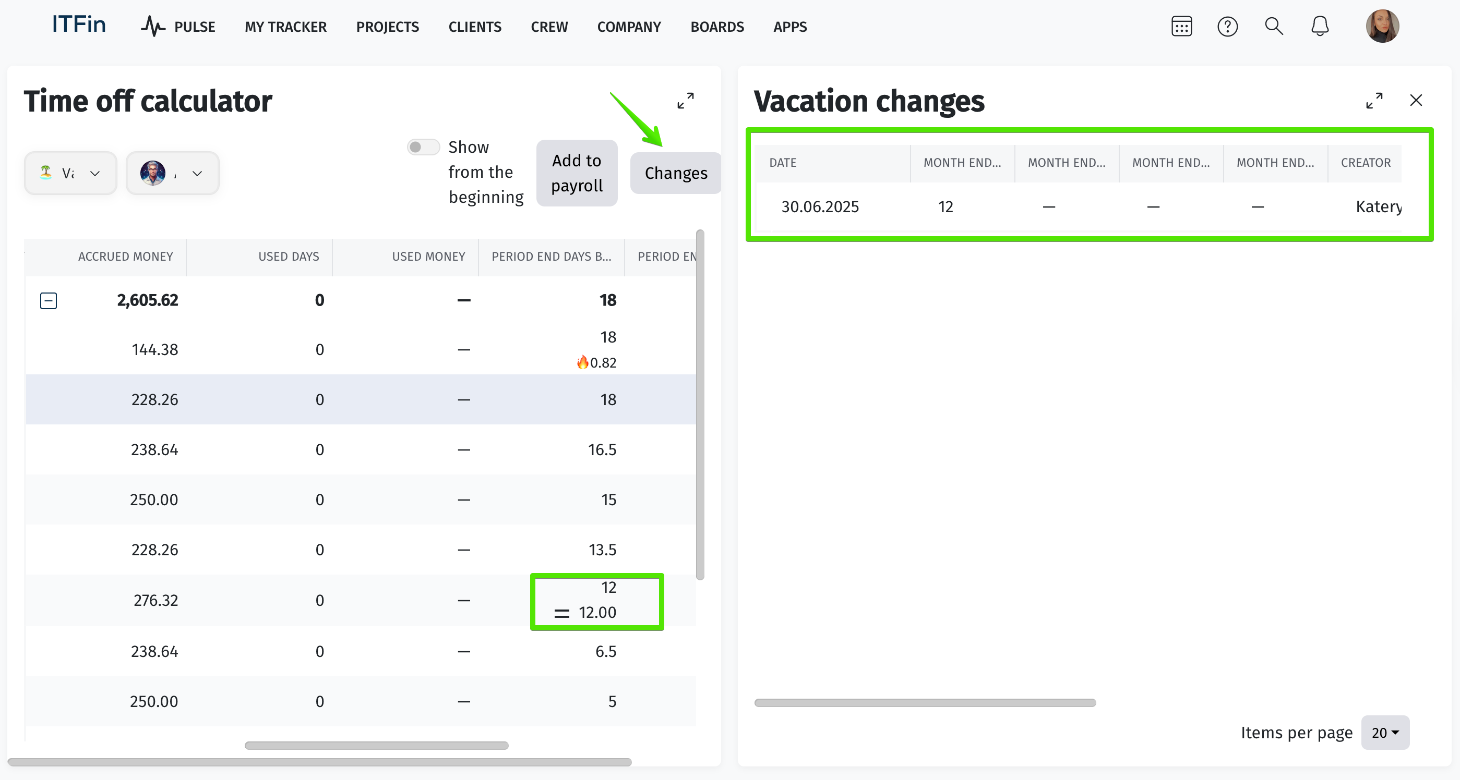Toggle Show from the beginning switch
This screenshot has width=1460, height=780.
point(423,147)
